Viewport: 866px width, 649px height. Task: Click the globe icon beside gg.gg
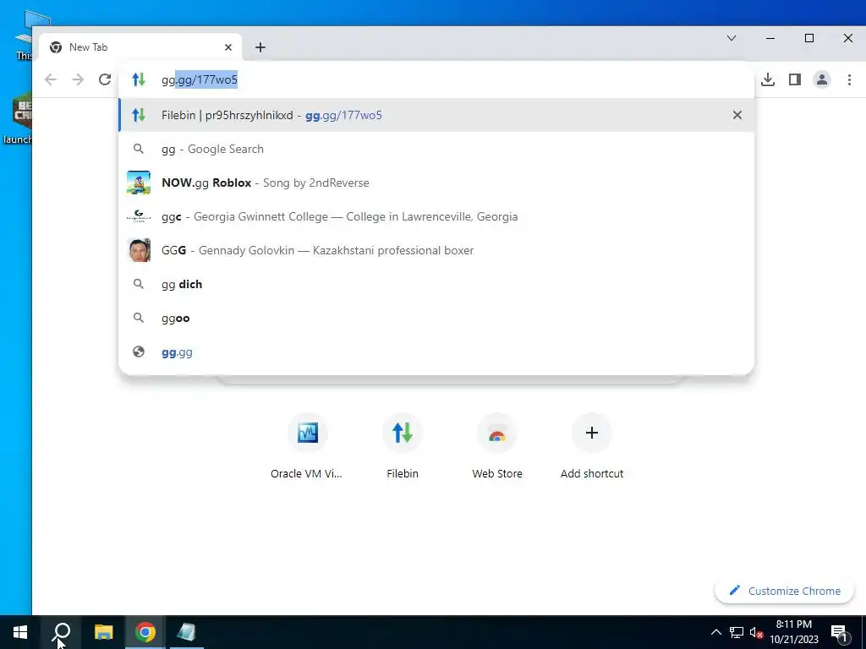click(x=139, y=352)
